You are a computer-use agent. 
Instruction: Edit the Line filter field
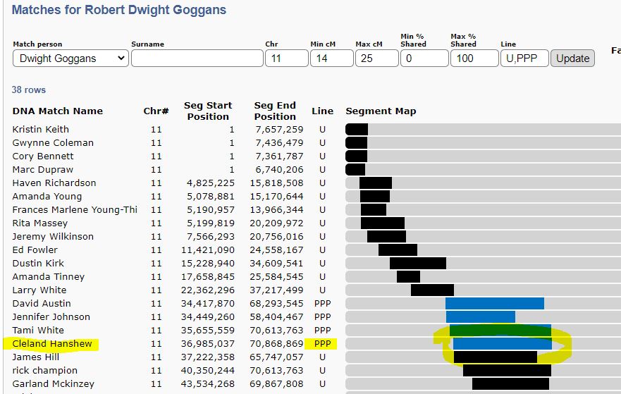click(x=524, y=59)
